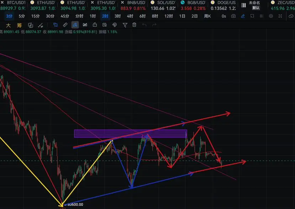Click the cloud sync icon
Viewport: 295px width, 209px height.
(291, 16)
